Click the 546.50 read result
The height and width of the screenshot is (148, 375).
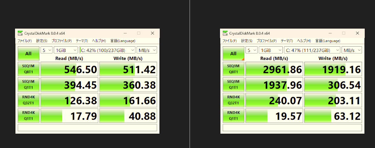click(x=69, y=69)
